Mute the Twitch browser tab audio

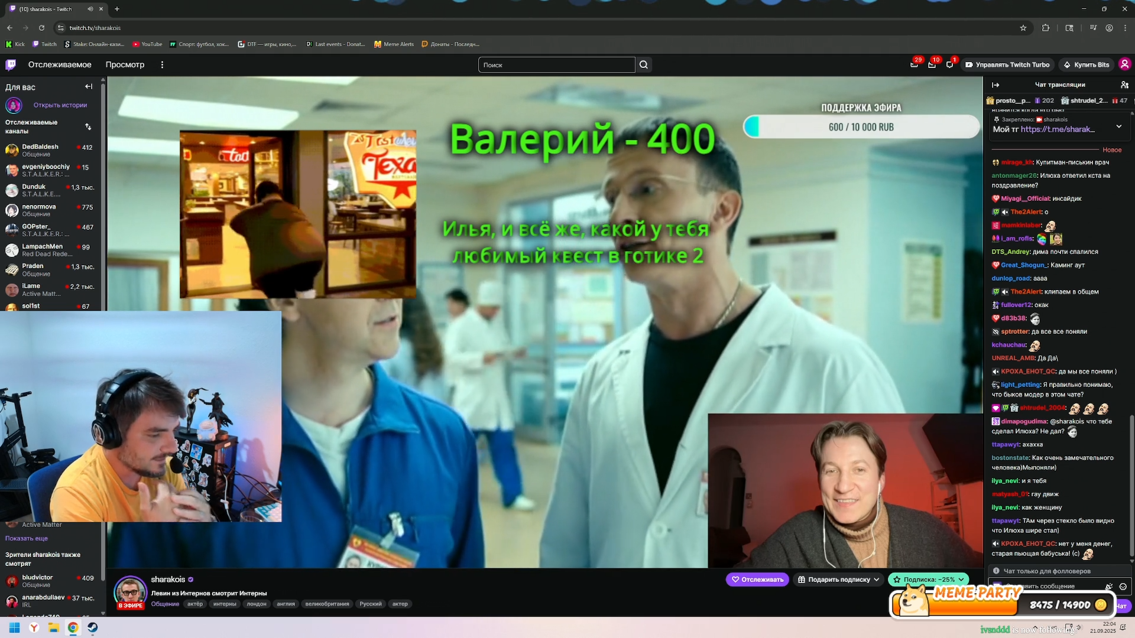[x=90, y=9]
